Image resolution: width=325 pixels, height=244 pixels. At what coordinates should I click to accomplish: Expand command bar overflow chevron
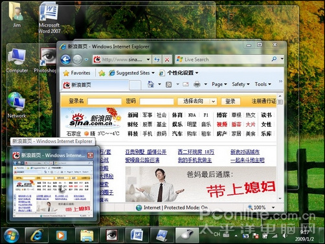tap(280, 81)
